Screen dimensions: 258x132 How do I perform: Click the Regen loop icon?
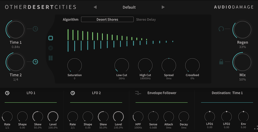coord(221,29)
